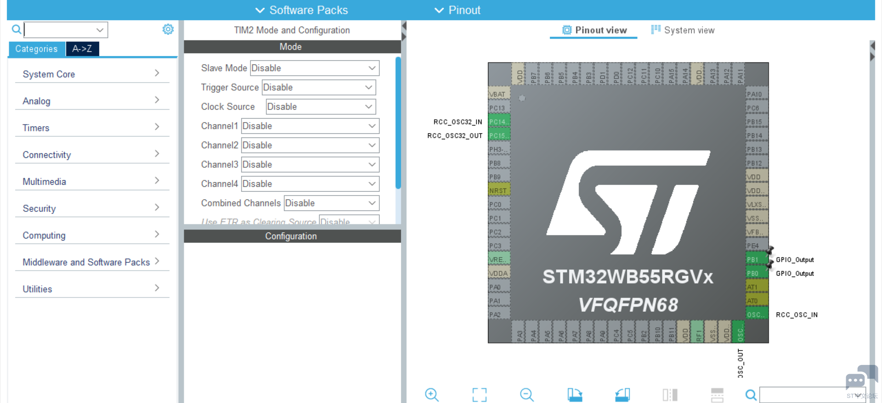The height and width of the screenshot is (403, 882).
Task: Open the Trigger Source dropdown
Action: tap(319, 87)
